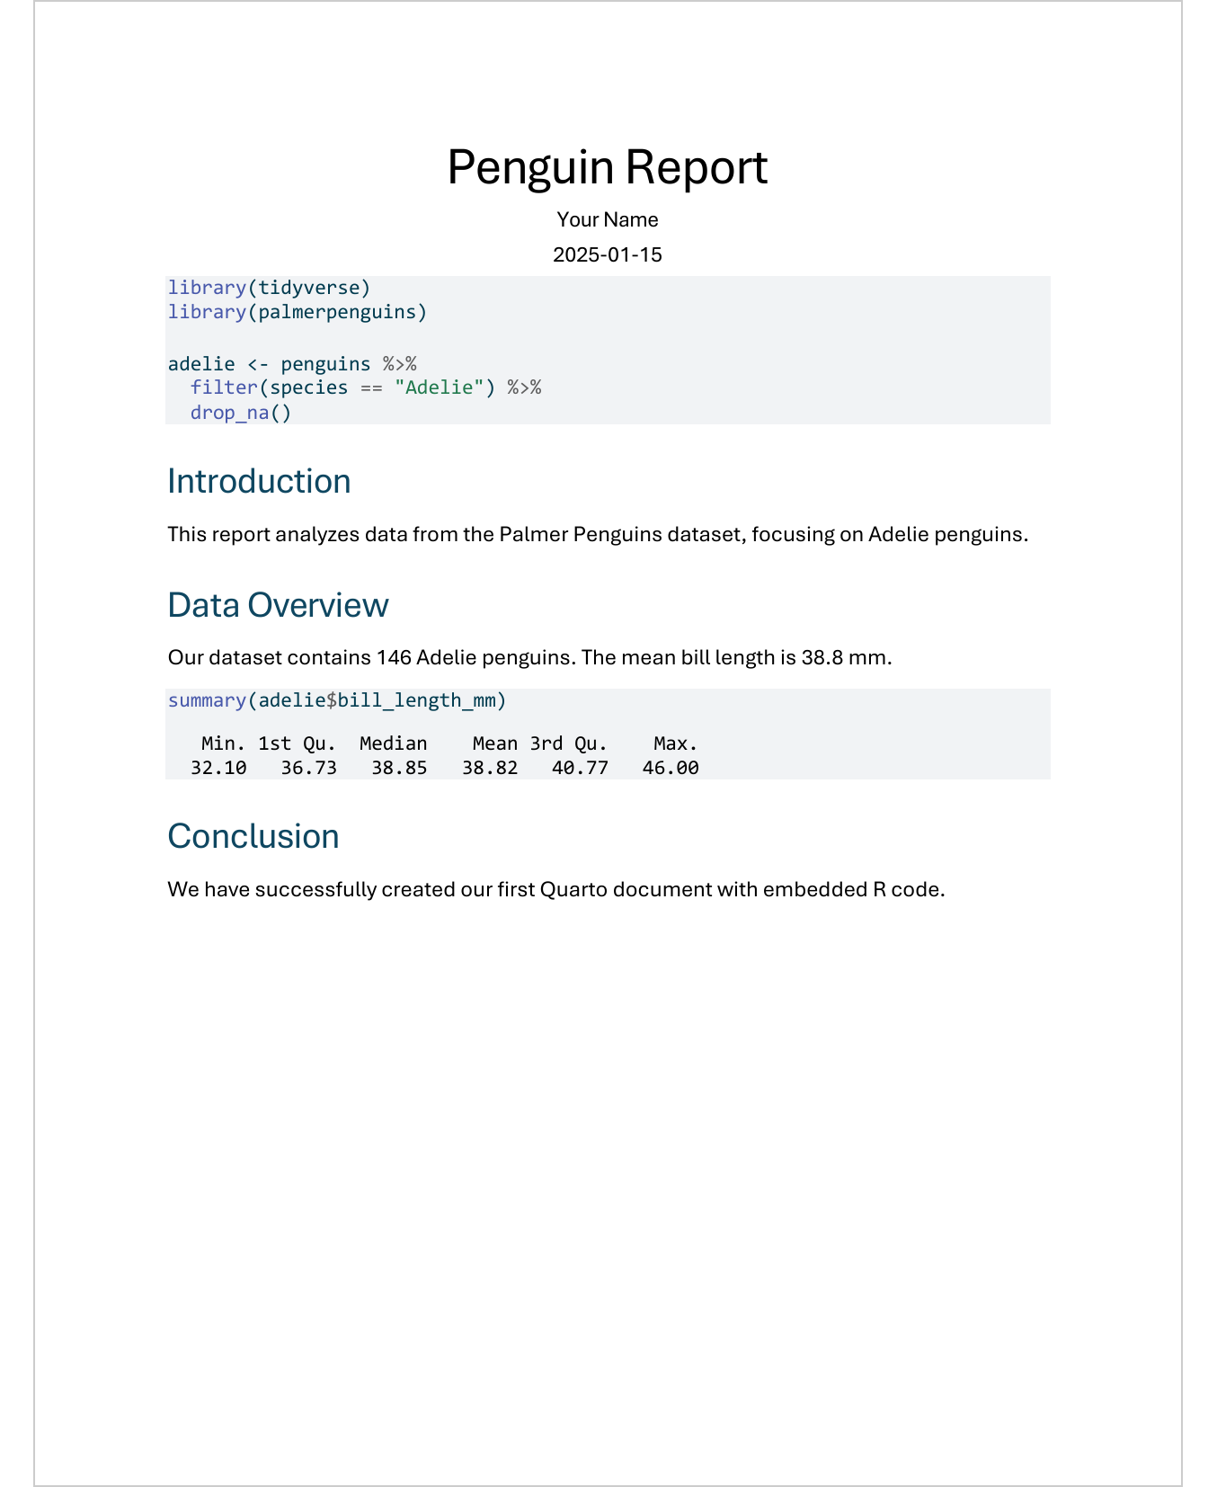Select the Data Overview heading
This screenshot has width=1217, height=1487.
coord(278,606)
